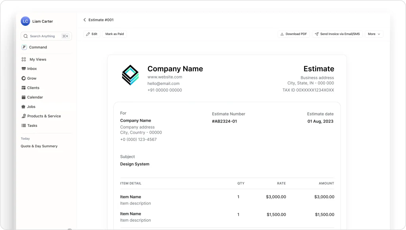Click the Download PDF icon
This screenshot has width=406, height=230.
click(x=282, y=34)
